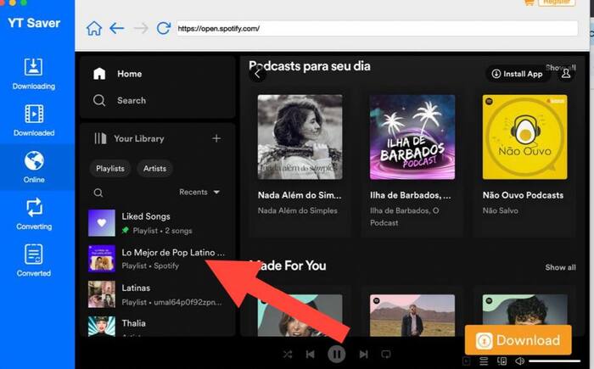
Task: Navigate back with the left arrow
Action: [117, 28]
